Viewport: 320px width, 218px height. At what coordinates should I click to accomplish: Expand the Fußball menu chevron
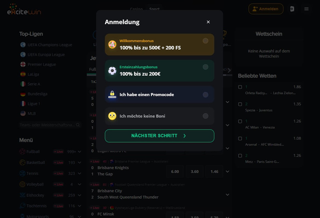[x=80, y=152]
